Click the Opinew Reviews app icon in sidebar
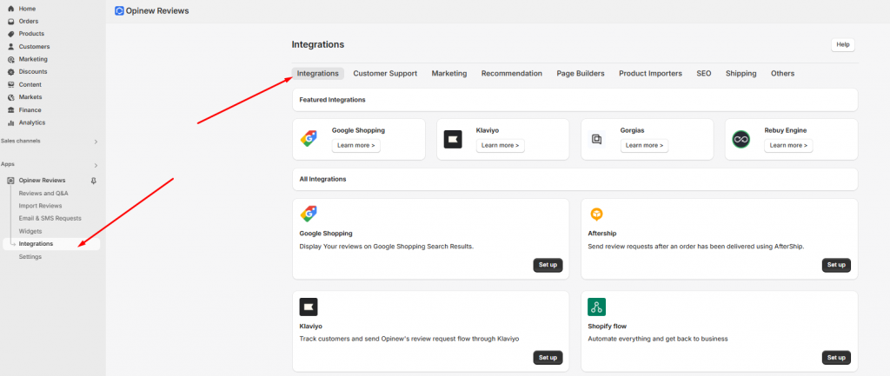890x376 pixels. [10, 181]
